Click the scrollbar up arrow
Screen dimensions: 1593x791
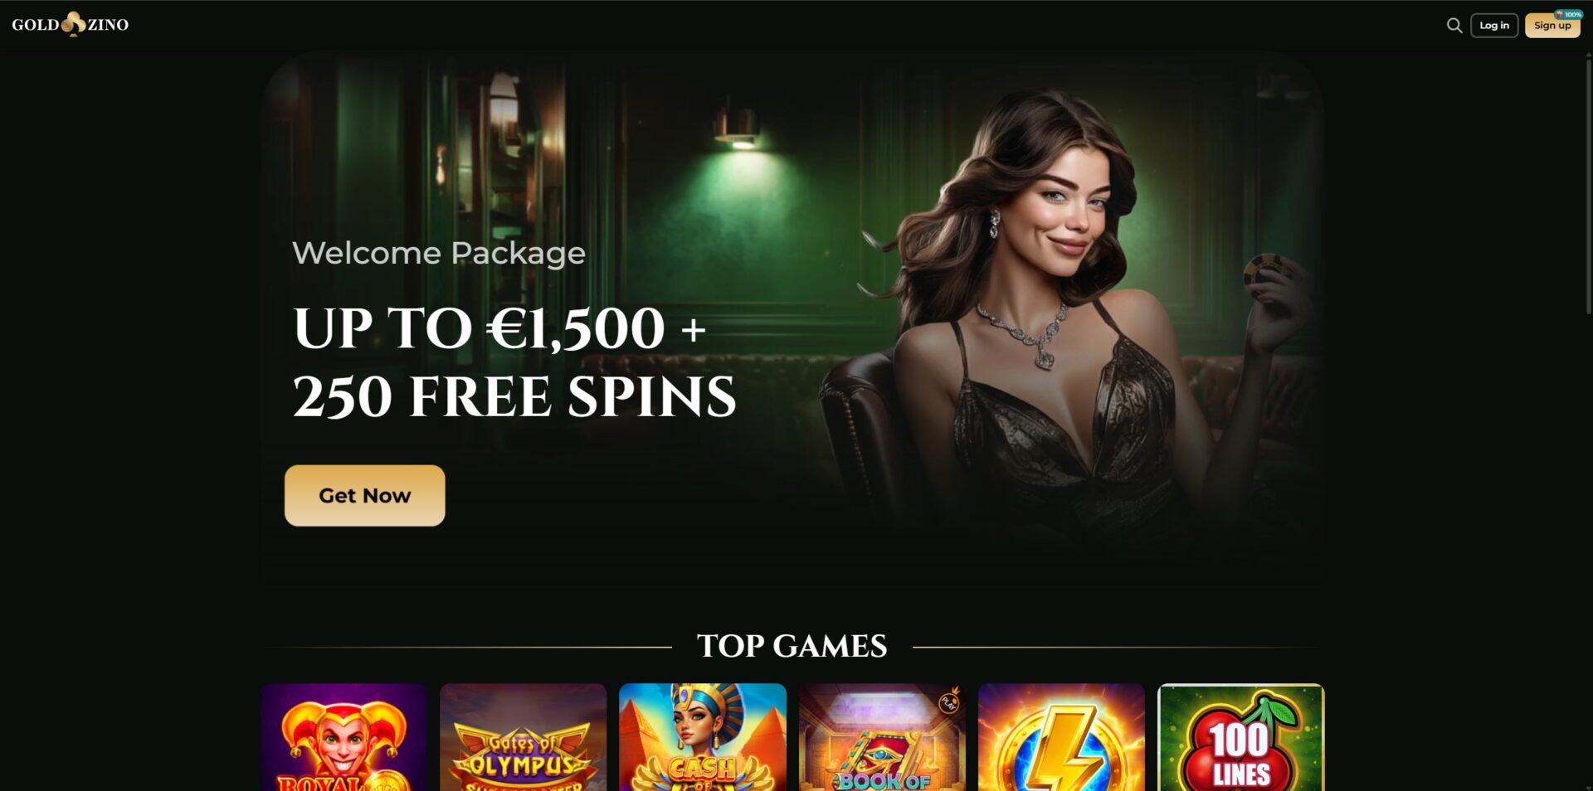pyautogui.click(x=1588, y=55)
